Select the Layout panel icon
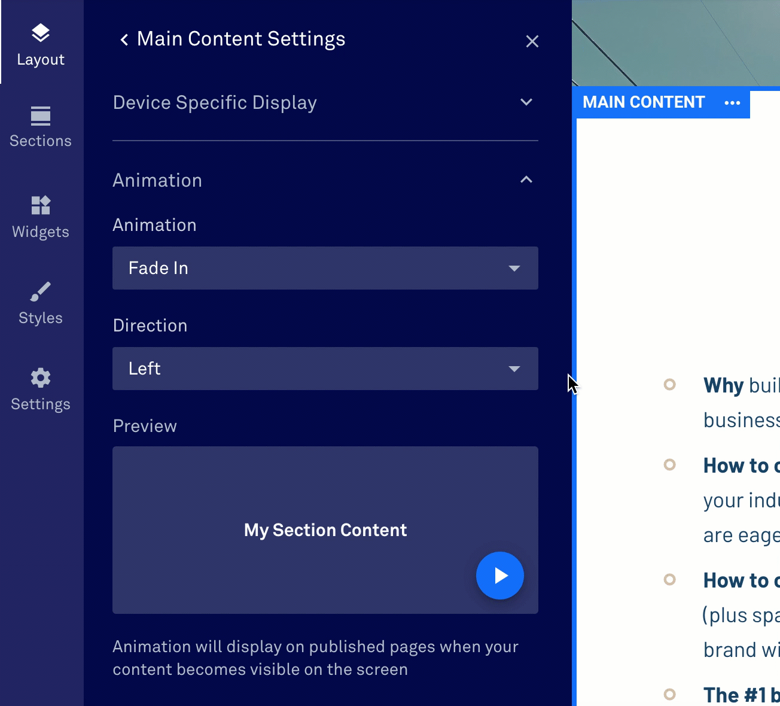This screenshot has width=780, height=706. coord(40,42)
